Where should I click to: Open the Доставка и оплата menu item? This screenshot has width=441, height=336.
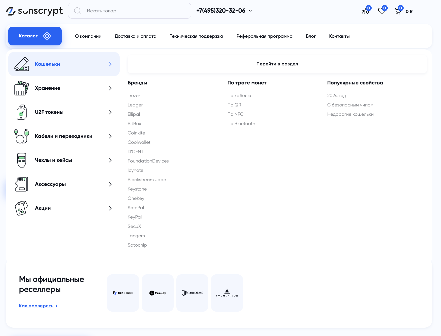[135, 36]
